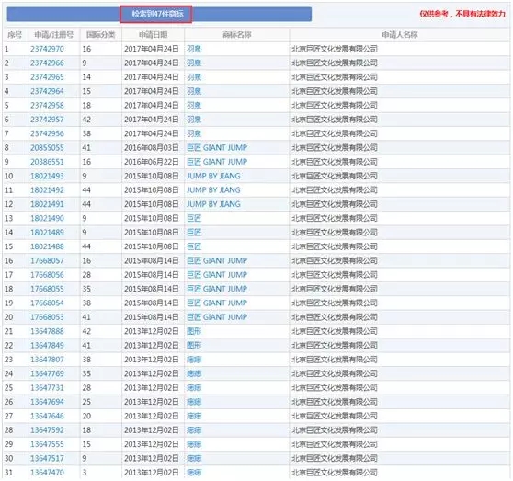Open application number 13647694
The height and width of the screenshot is (481, 513).
[x=47, y=402]
